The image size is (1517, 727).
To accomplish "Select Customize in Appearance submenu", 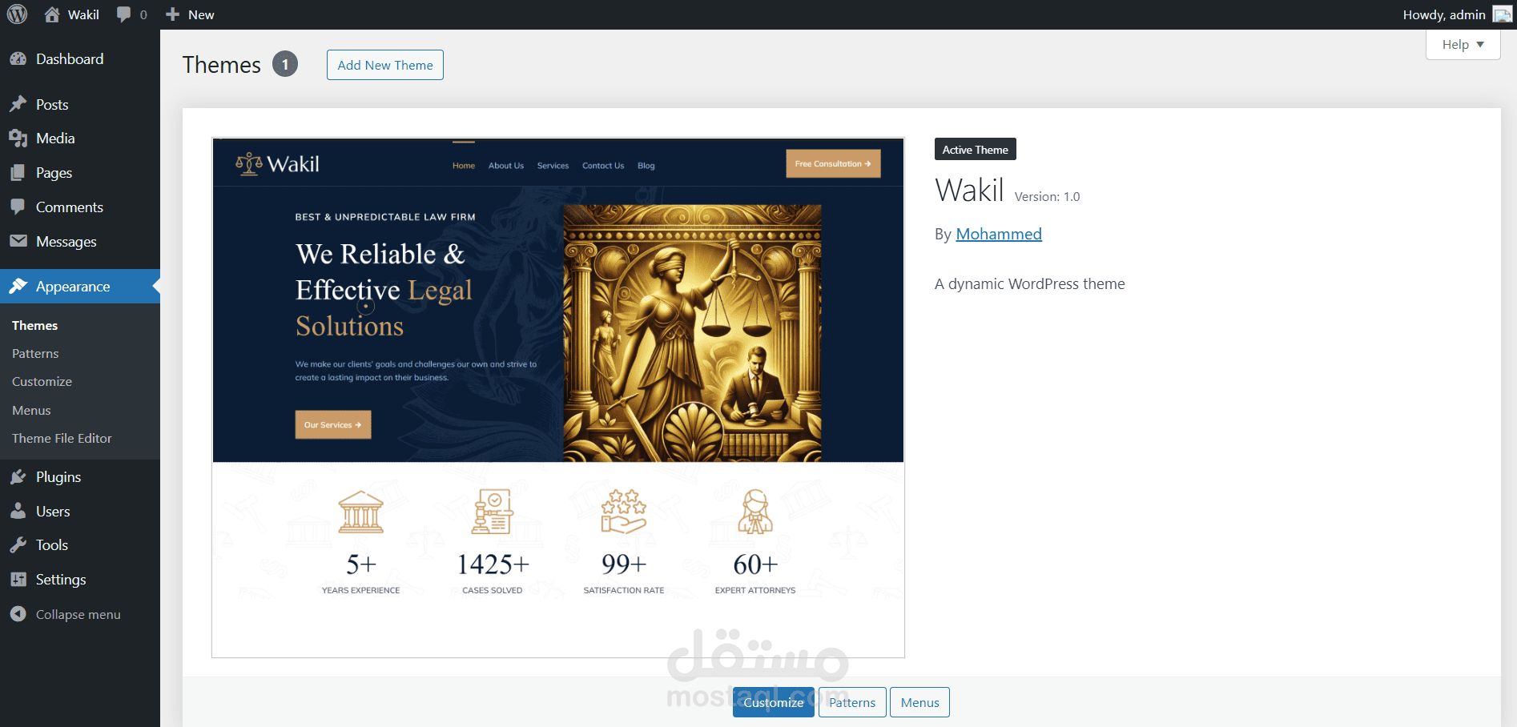I will click(42, 382).
